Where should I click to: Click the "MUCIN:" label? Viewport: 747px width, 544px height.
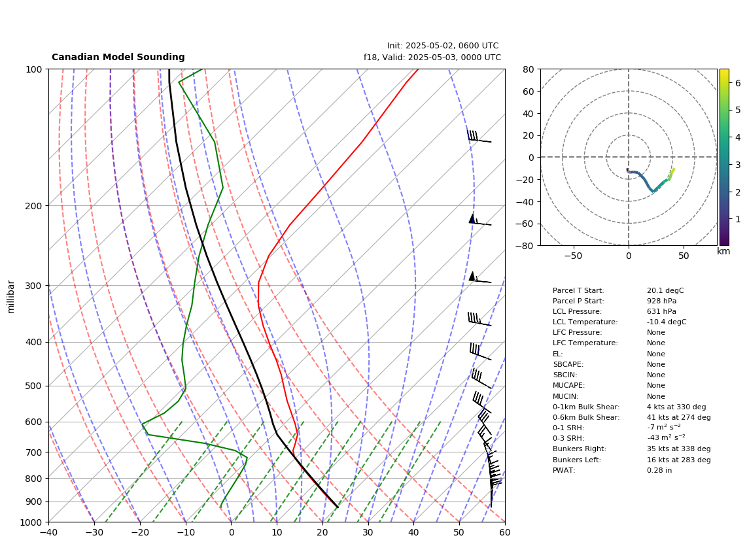click(x=566, y=396)
